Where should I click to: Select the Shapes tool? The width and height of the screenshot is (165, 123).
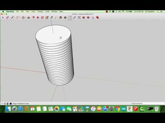[x=23, y=17]
